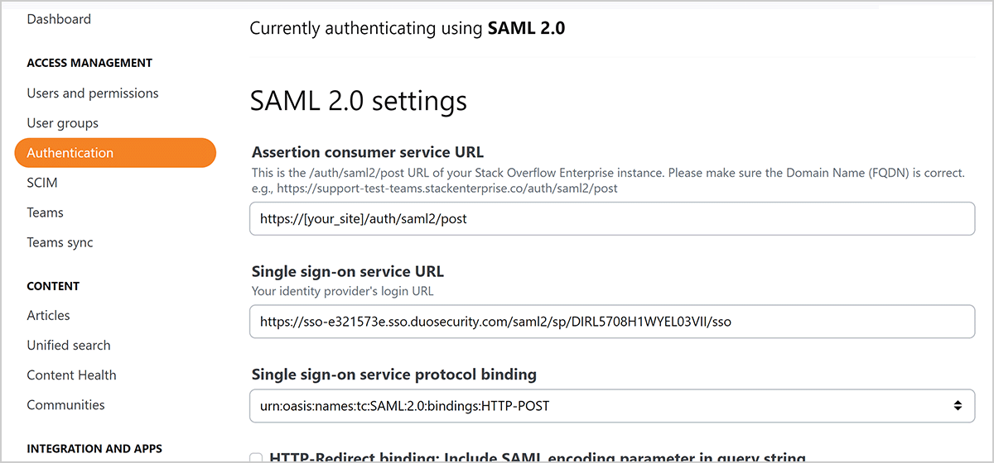The image size is (994, 463).
Task: Open User groups in sidebar
Action: pyautogui.click(x=62, y=123)
